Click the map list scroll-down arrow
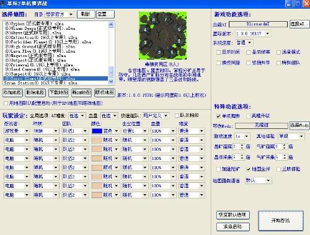 [111, 81]
